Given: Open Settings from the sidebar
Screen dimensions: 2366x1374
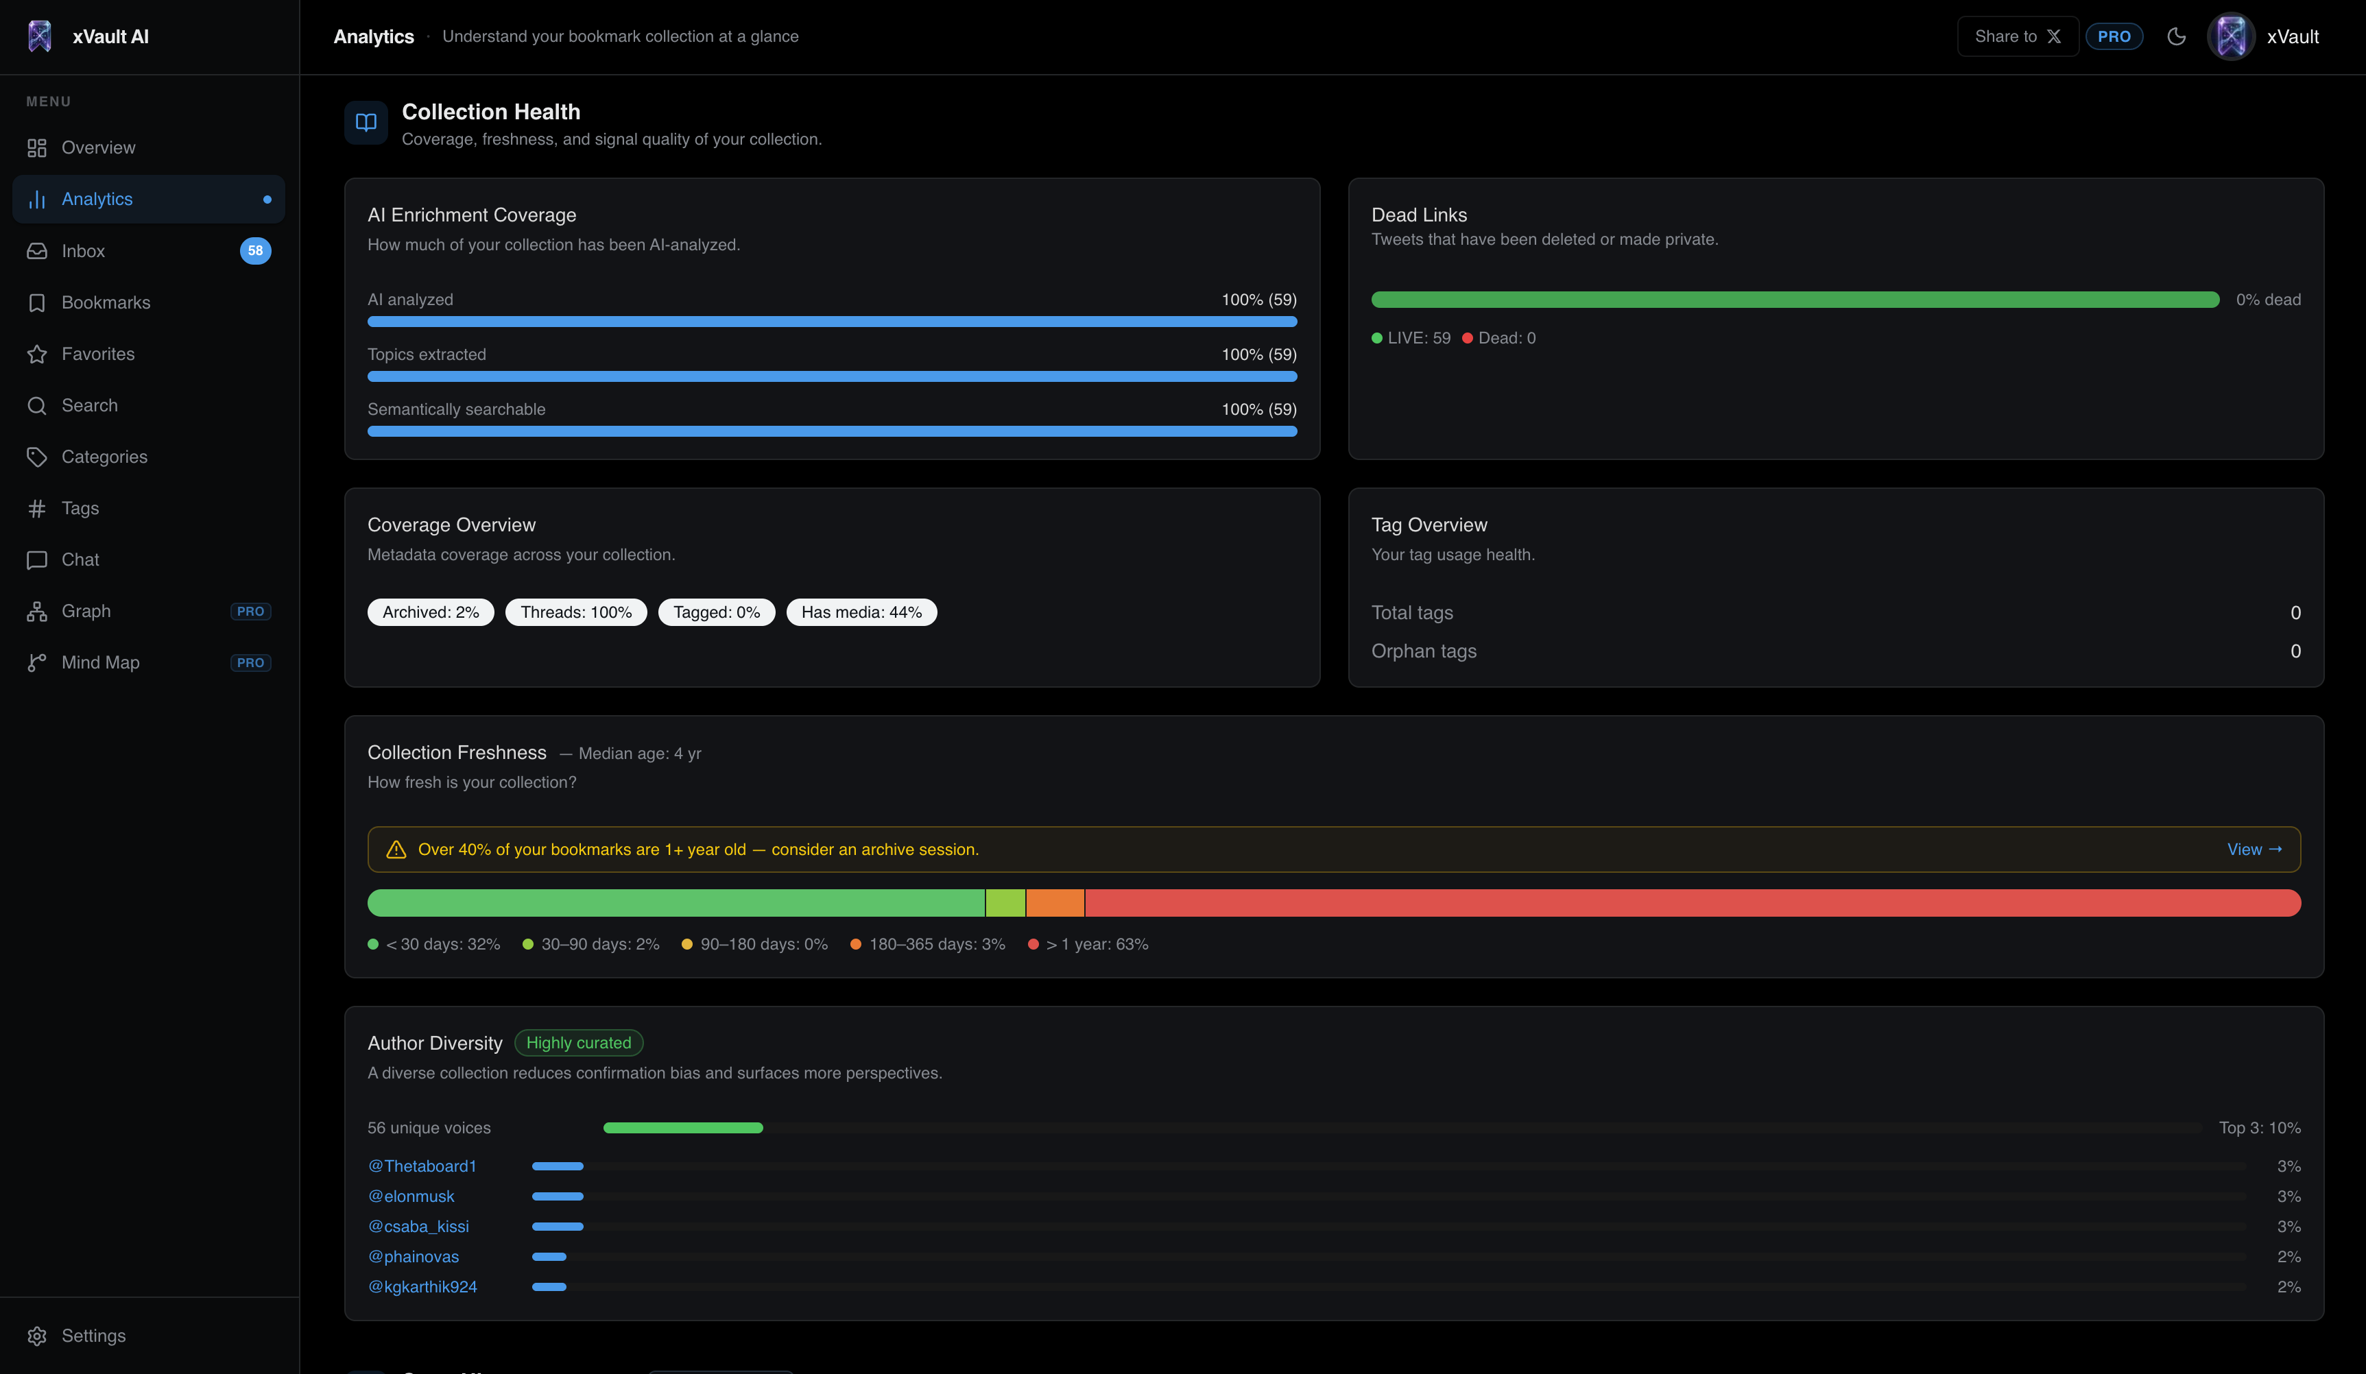Looking at the screenshot, I should coord(93,1335).
